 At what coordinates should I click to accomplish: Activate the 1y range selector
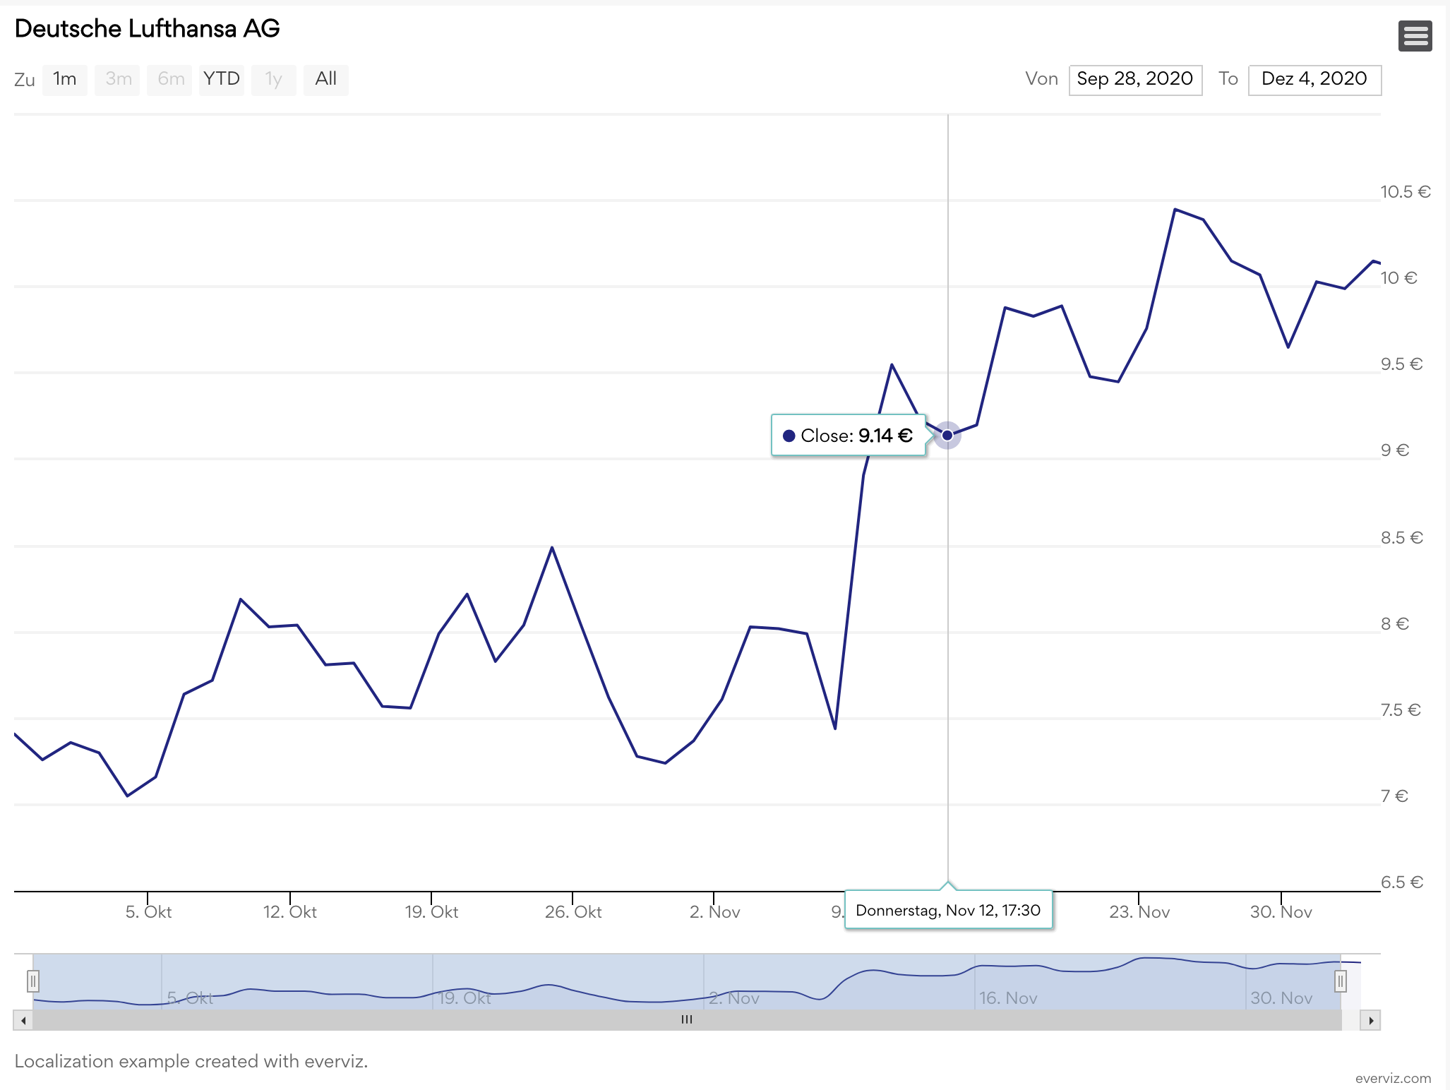coord(274,80)
